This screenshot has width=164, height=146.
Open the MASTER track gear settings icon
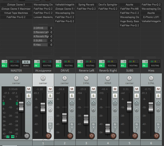(x=27, y=136)
